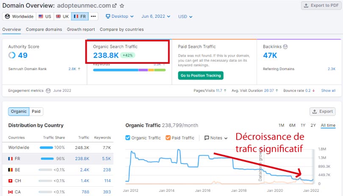Click the Show all engagement link
Viewport: 343px width, 196px height.
[x=328, y=90]
